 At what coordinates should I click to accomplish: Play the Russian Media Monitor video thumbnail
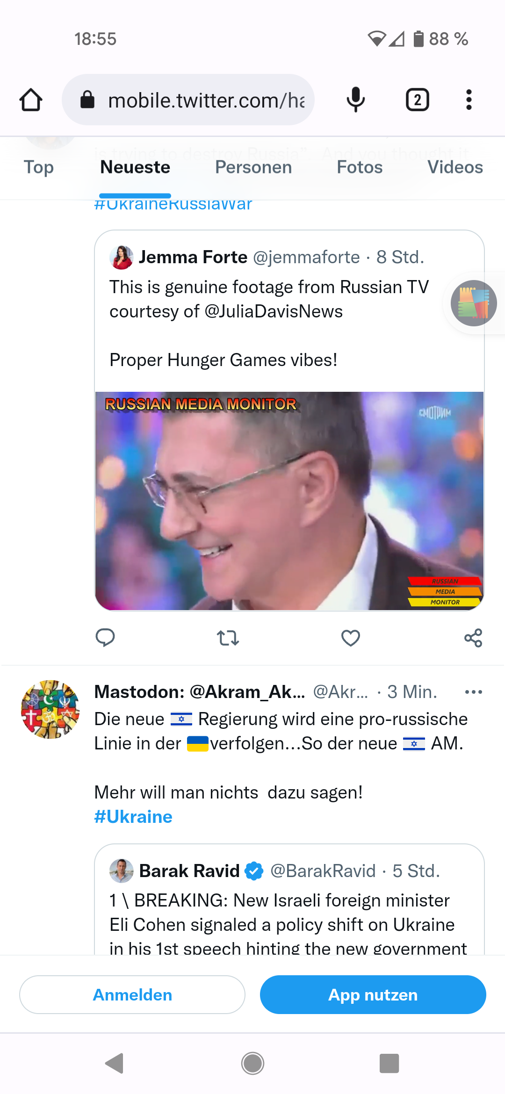point(289,501)
